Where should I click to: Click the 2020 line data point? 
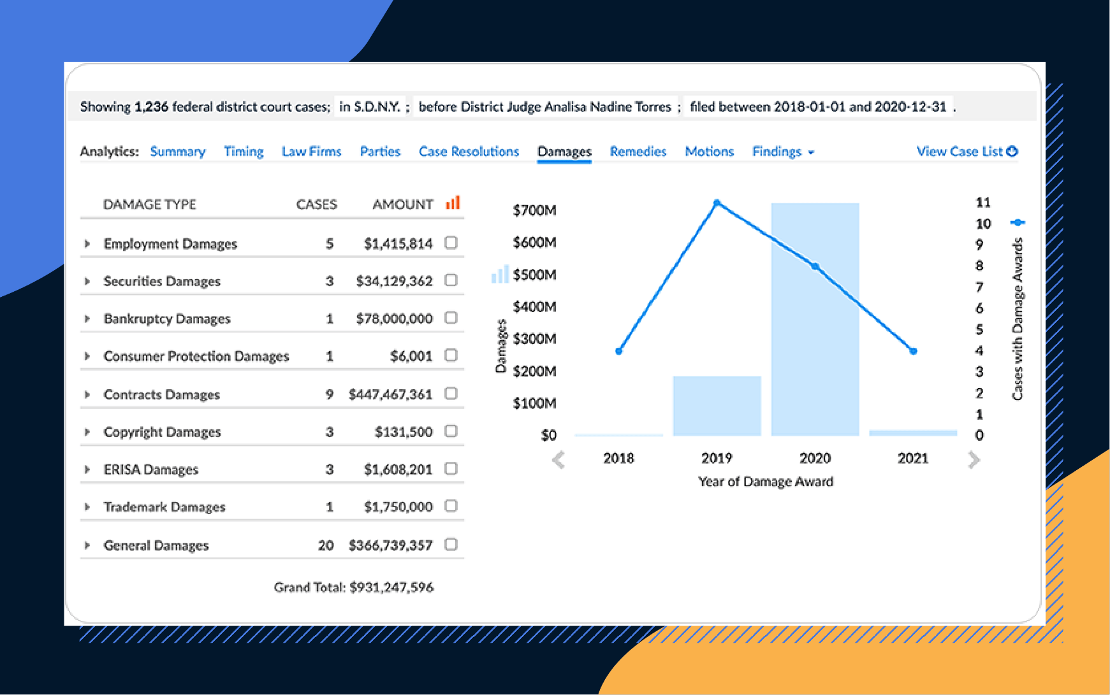coord(815,266)
